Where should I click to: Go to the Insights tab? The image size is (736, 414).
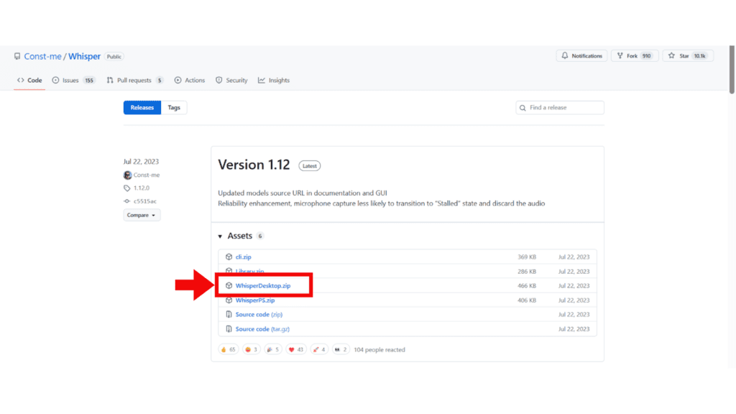(x=278, y=80)
